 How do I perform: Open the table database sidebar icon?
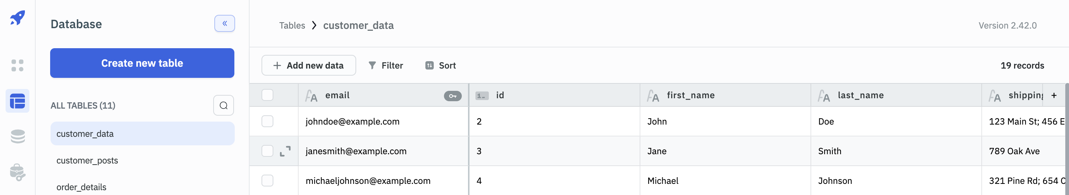coord(17,101)
